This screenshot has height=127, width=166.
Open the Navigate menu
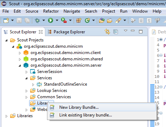click(72, 11)
